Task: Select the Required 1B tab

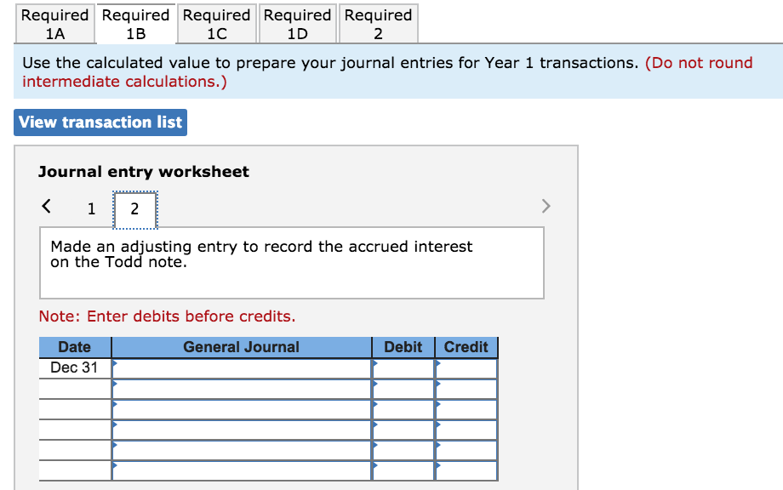Action: point(135,23)
